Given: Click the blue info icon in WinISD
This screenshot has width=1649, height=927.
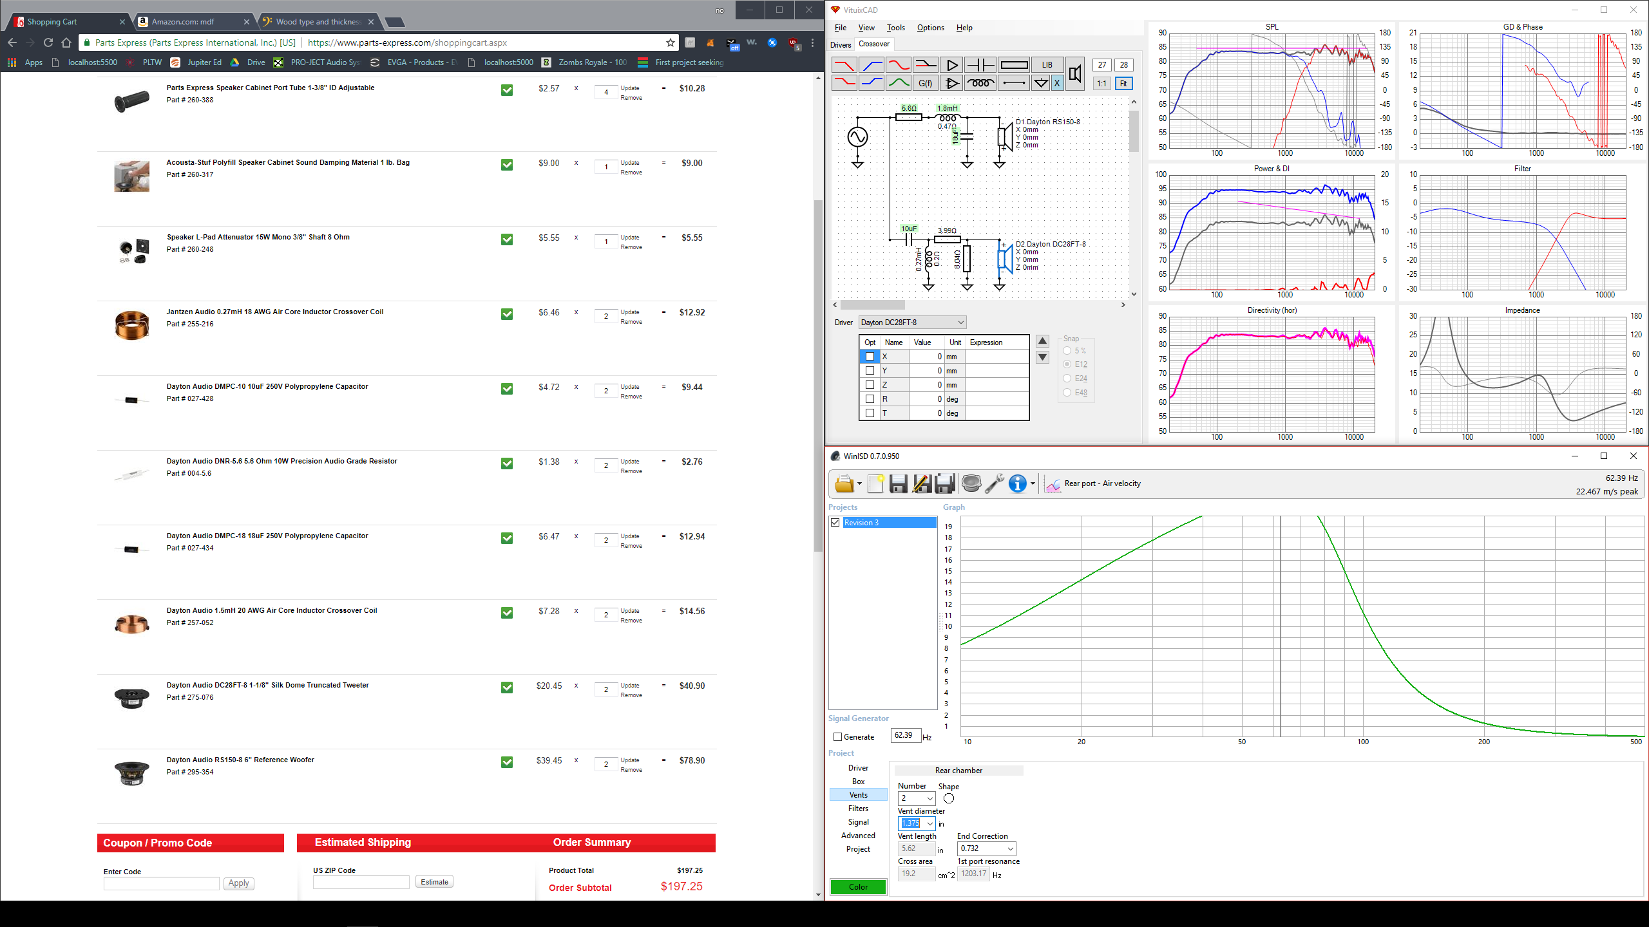Looking at the screenshot, I should [x=1017, y=483].
